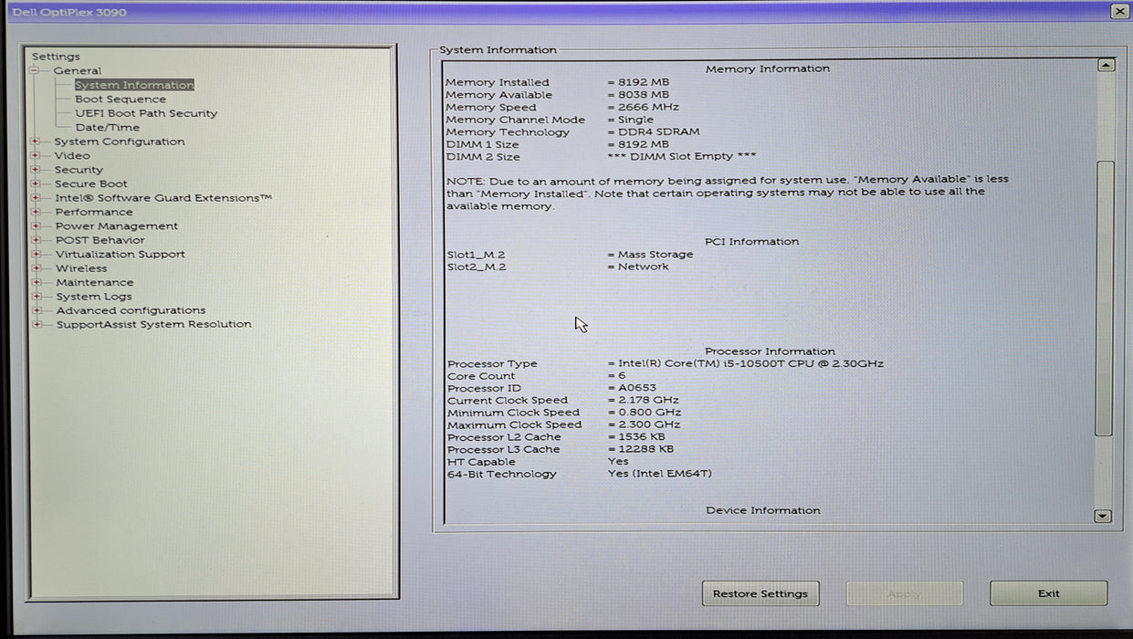Viewport: 1133px width, 639px height.
Task: Select the Video category label
Action: [x=72, y=155]
